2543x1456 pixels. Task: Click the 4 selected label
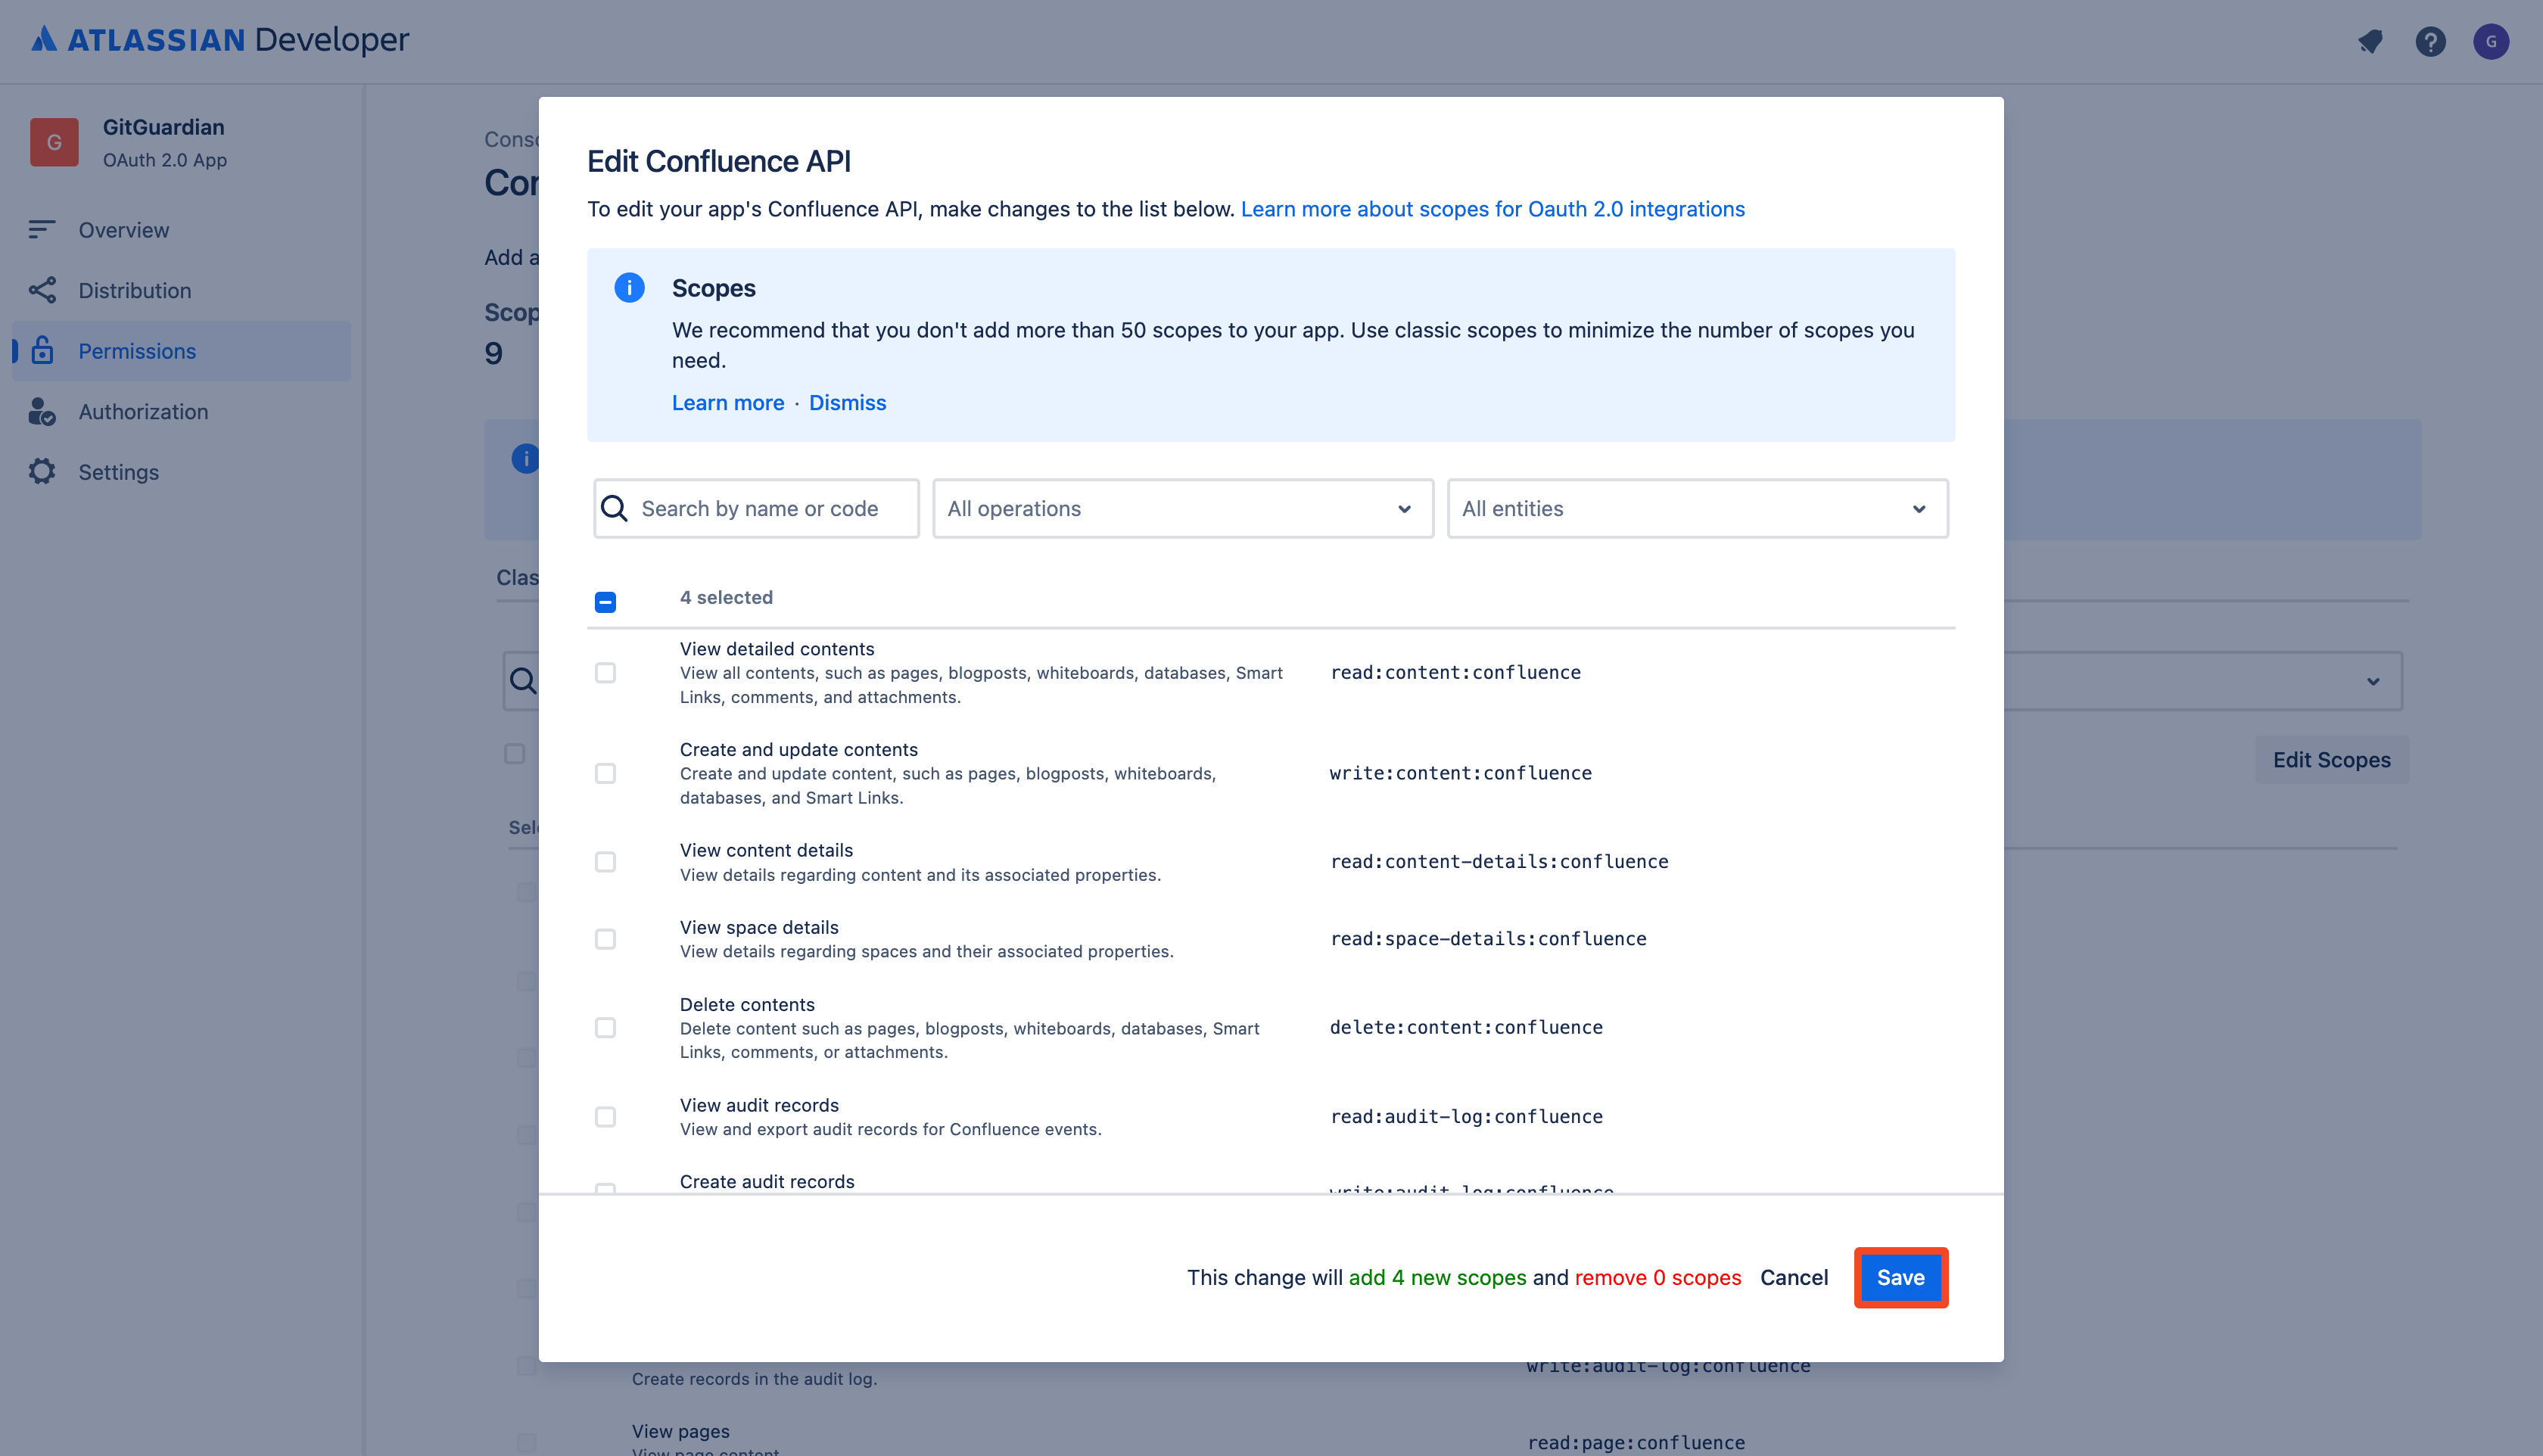click(x=726, y=597)
